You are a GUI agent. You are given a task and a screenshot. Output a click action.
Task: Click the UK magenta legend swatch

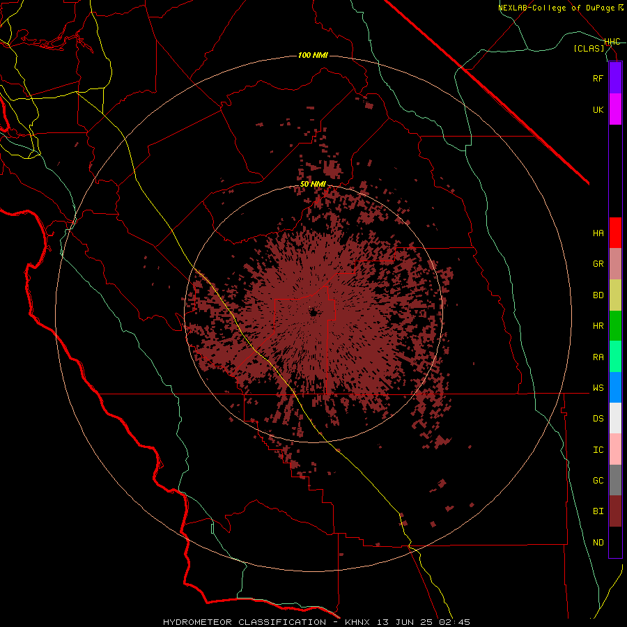click(x=615, y=109)
